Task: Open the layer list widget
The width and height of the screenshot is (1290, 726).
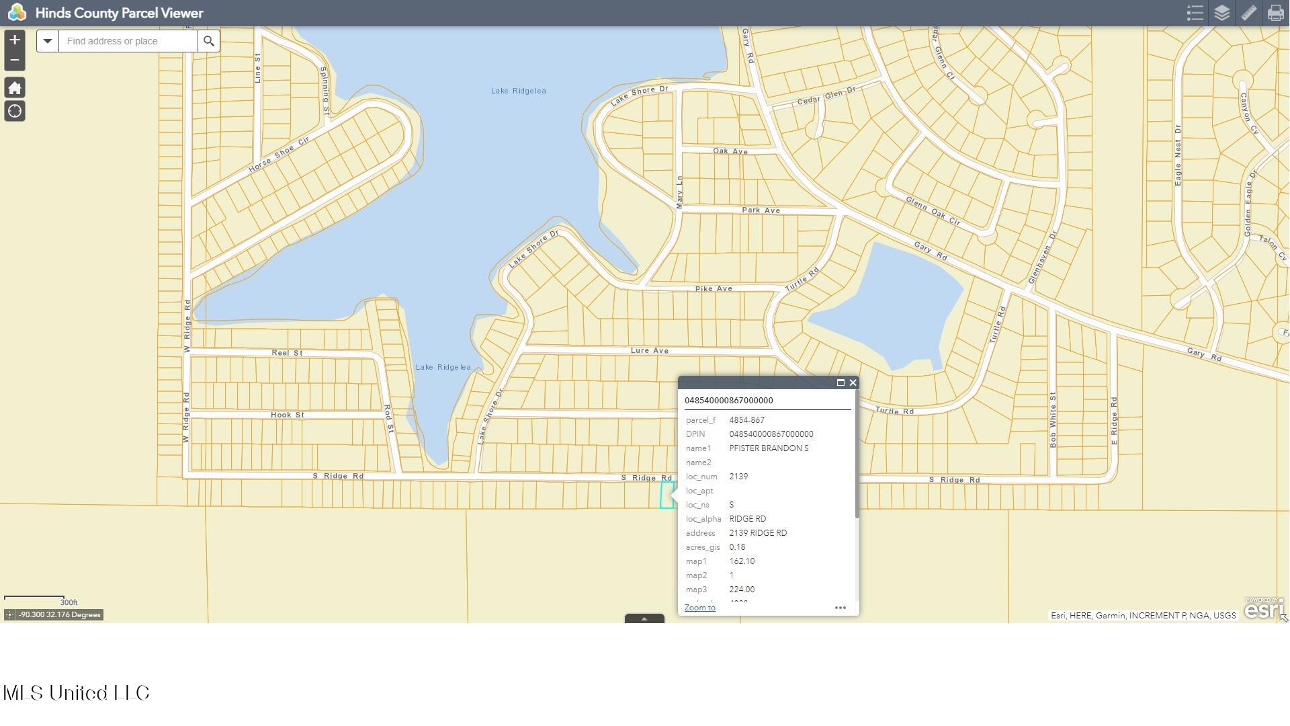Action: 1222,13
